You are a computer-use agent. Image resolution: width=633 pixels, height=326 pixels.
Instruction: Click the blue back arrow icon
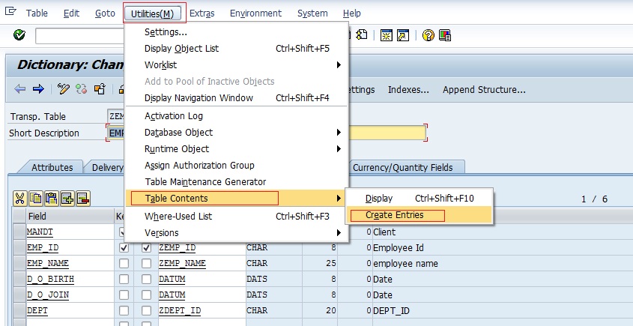(x=20, y=89)
